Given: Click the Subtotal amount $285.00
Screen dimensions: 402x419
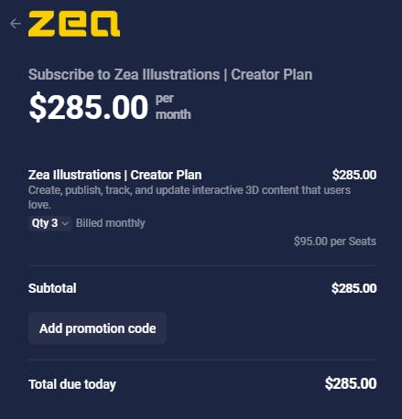Looking at the screenshot, I should pyautogui.click(x=354, y=288).
